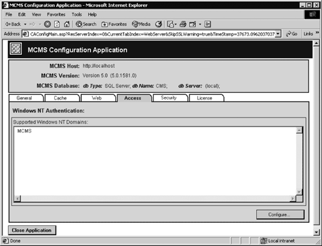Click the domains list scroll-left arrow
322x246 pixels.
17,198
